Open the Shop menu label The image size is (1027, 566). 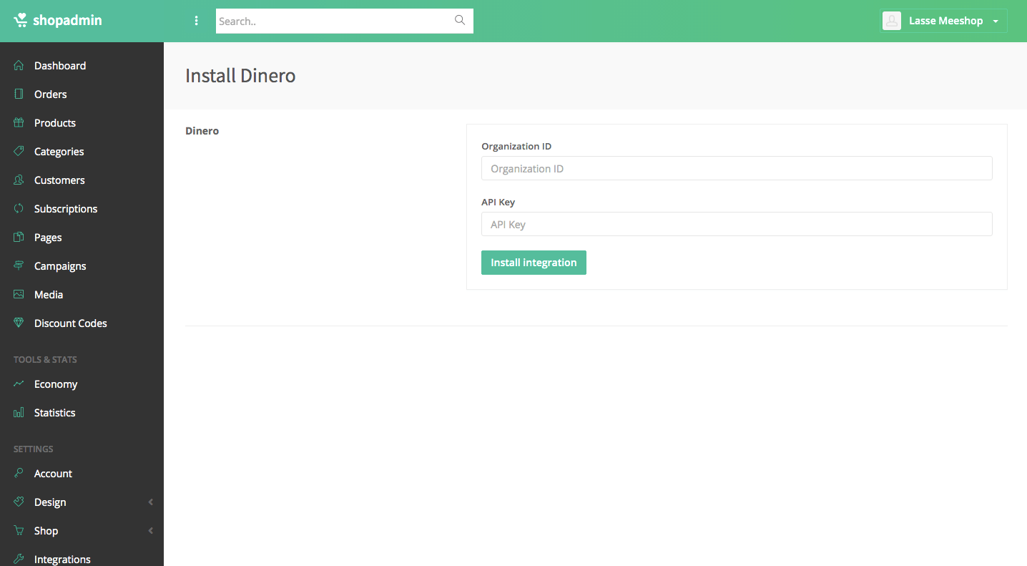[46, 531]
